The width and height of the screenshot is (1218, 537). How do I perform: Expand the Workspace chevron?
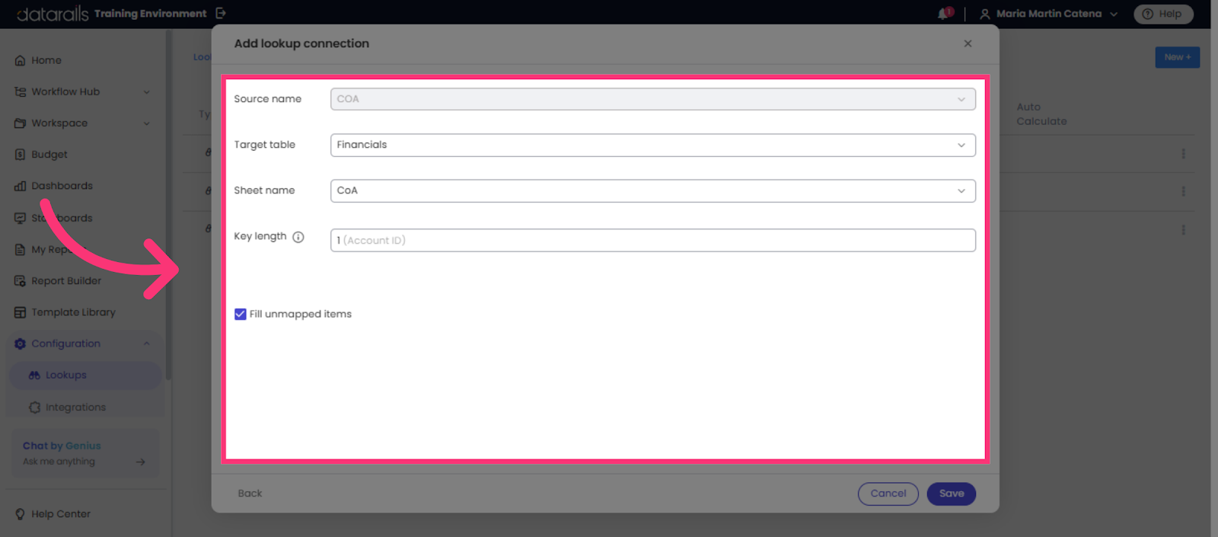(x=147, y=123)
